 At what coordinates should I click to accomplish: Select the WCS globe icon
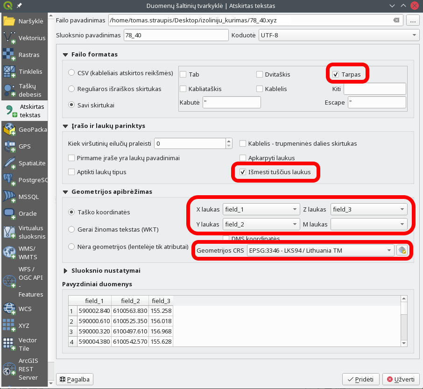9,309
